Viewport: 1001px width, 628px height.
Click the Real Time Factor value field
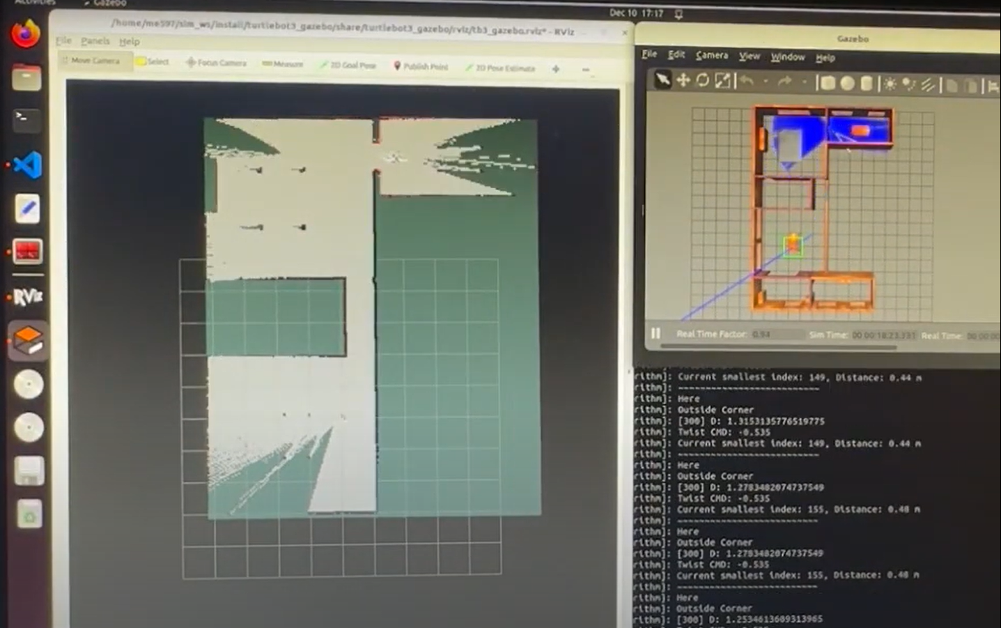pyautogui.click(x=777, y=335)
